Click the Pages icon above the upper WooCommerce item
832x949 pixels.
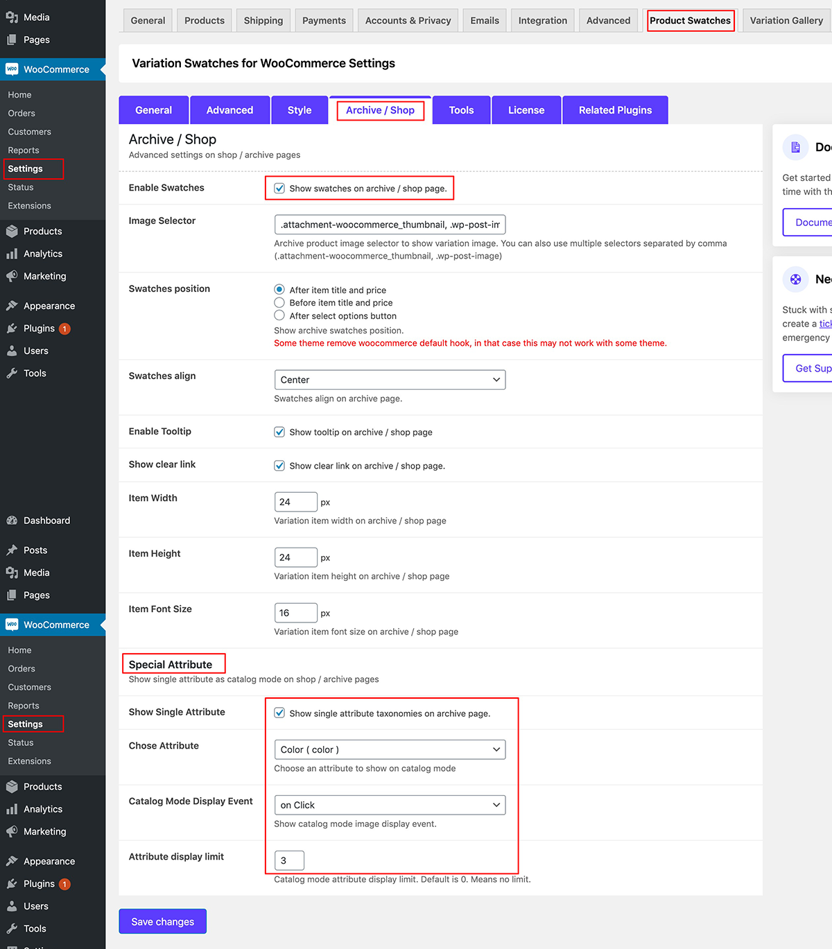12,40
